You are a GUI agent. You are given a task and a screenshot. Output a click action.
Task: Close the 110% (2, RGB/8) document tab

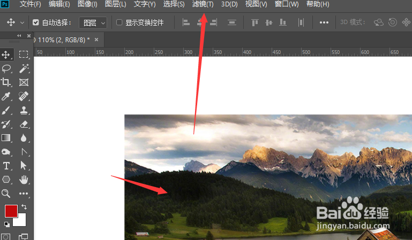tap(96, 40)
